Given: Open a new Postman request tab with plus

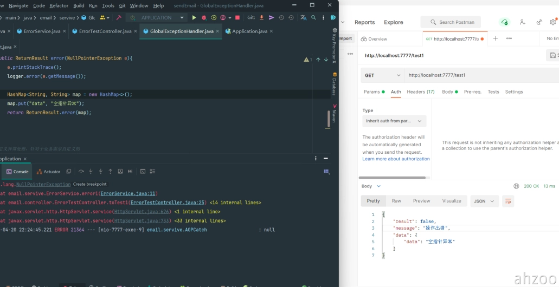Looking at the screenshot, I should pos(495,38).
